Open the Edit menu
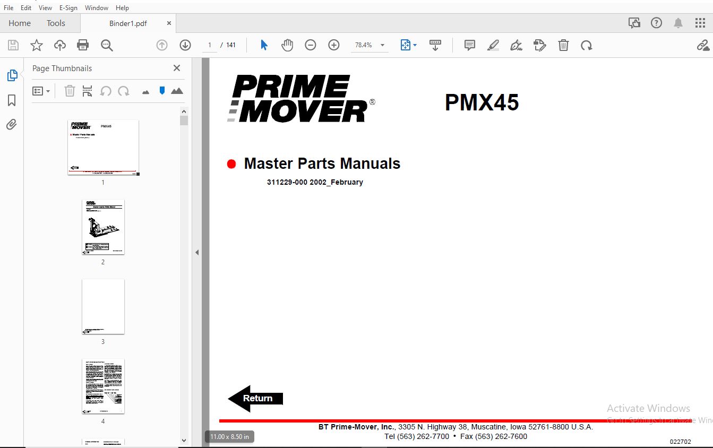Screen dimensions: 713x448 (26, 8)
